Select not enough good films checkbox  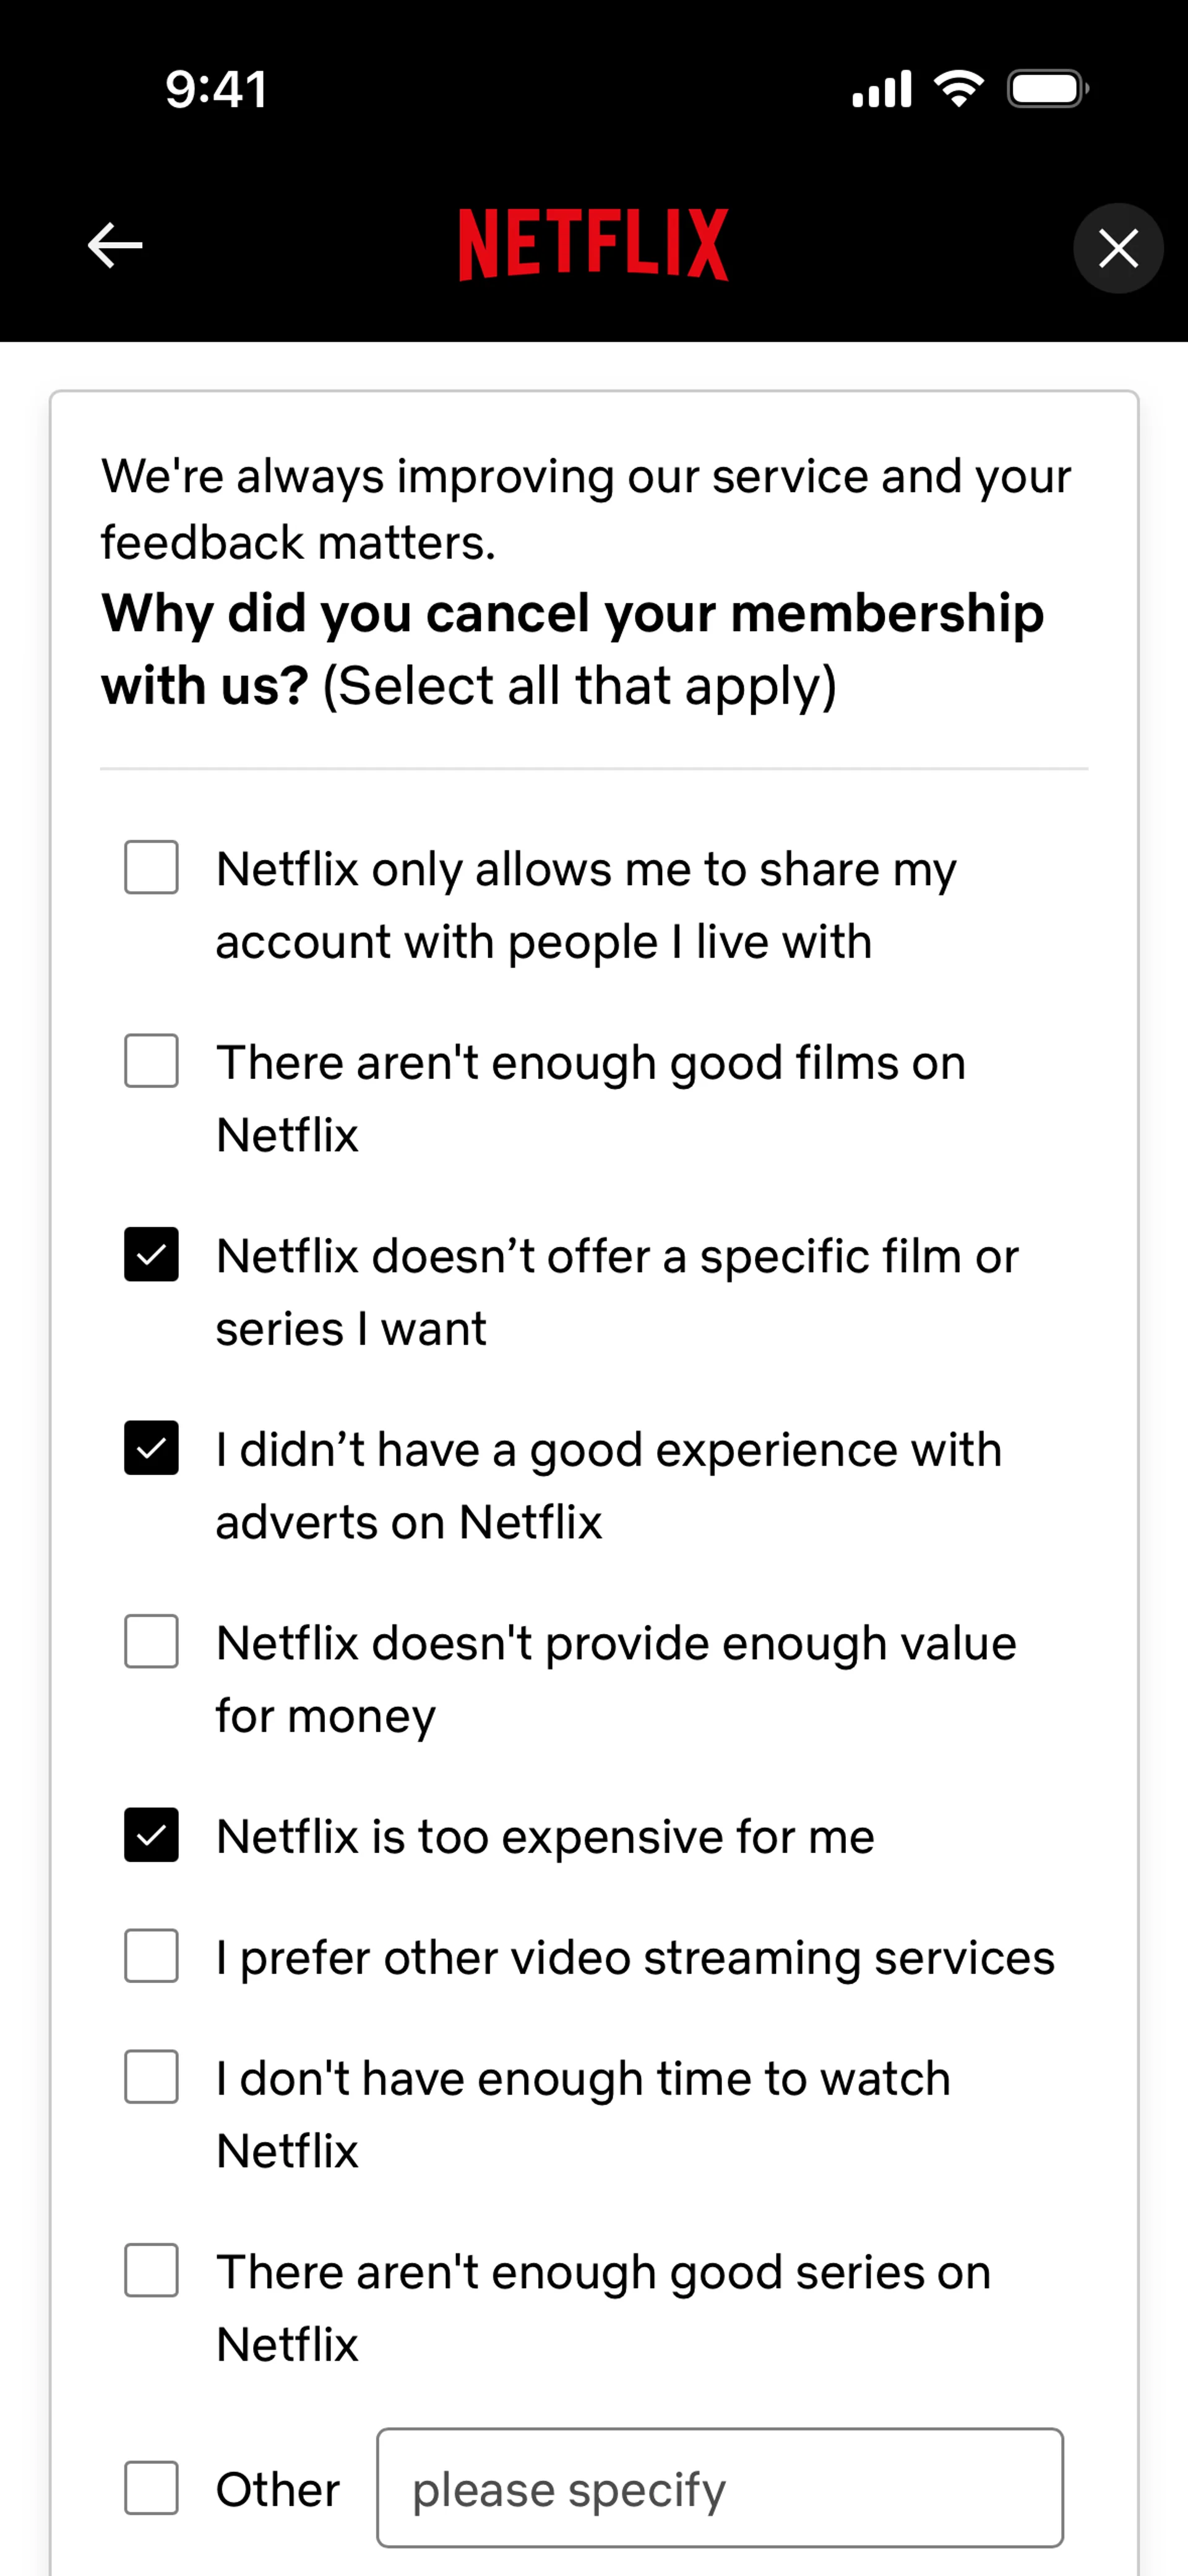pyautogui.click(x=151, y=1061)
